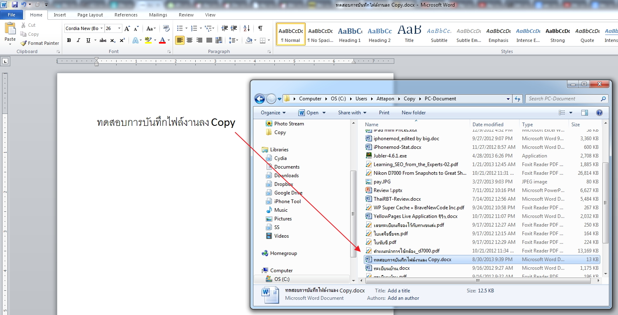Open the Change Case Aa dropdown
This screenshot has width=618, height=315.
(151, 28)
